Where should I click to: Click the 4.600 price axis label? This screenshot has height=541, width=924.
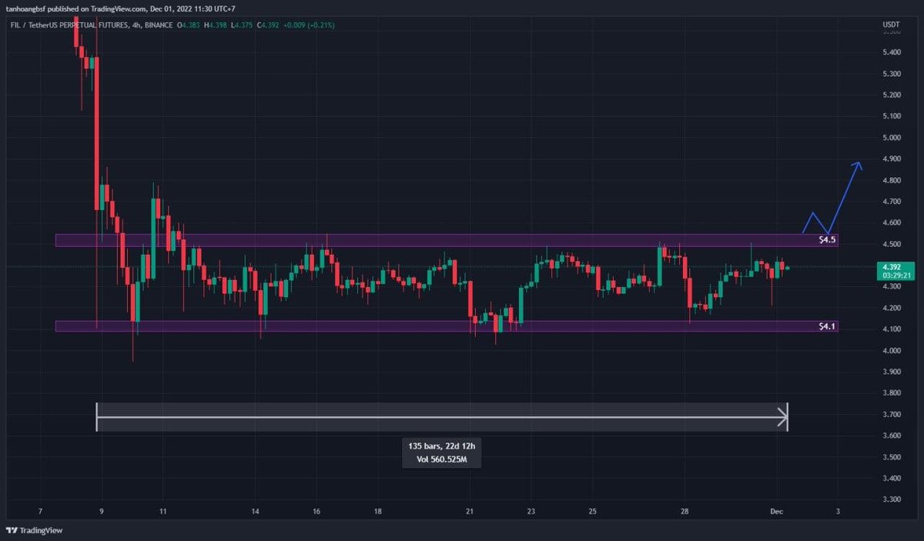(892, 223)
